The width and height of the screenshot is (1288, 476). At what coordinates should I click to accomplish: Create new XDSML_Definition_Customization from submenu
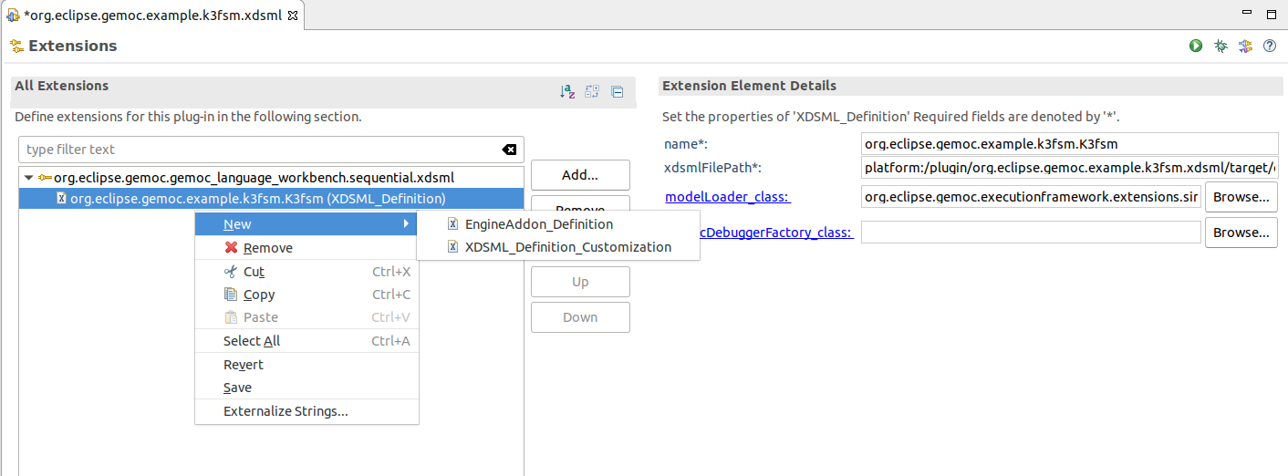[558, 247]
